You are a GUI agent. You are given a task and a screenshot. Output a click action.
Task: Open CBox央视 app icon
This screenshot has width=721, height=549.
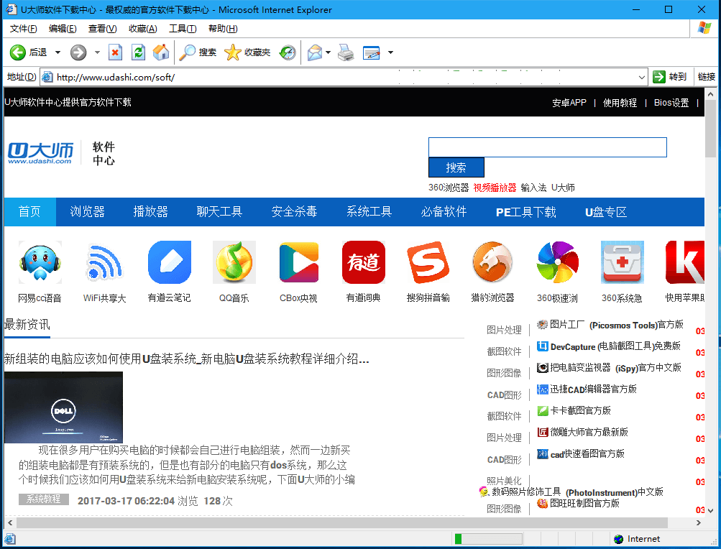click(x=299, y=262)
